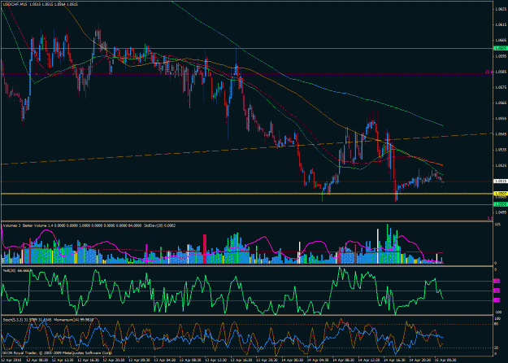Click the 1.0625 price scale label
Viewport: 508px width, 363px height.
point(501,10)
